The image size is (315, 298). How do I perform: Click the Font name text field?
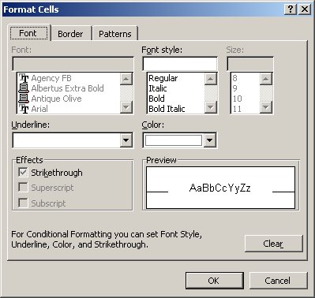coord(73,64)
